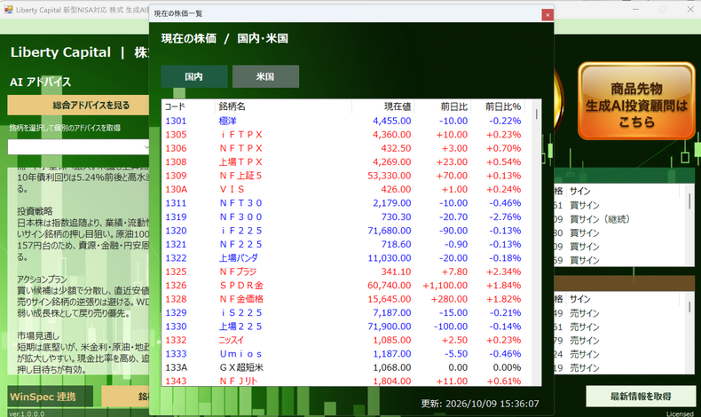The height and width of the screenshot is (417, 701).
Task: Click the 最新情報を取得 button
Action: [x=641, y=396]
